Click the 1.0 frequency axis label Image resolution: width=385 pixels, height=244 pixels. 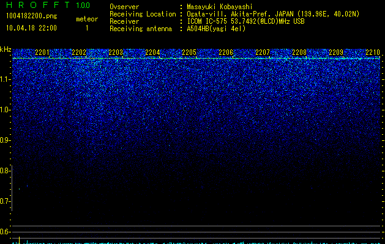pos(5,110)
